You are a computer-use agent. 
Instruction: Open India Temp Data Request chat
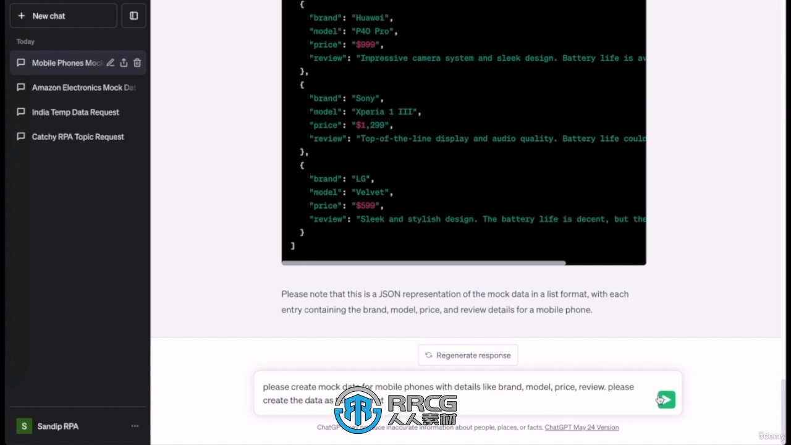tap(78, 112)
